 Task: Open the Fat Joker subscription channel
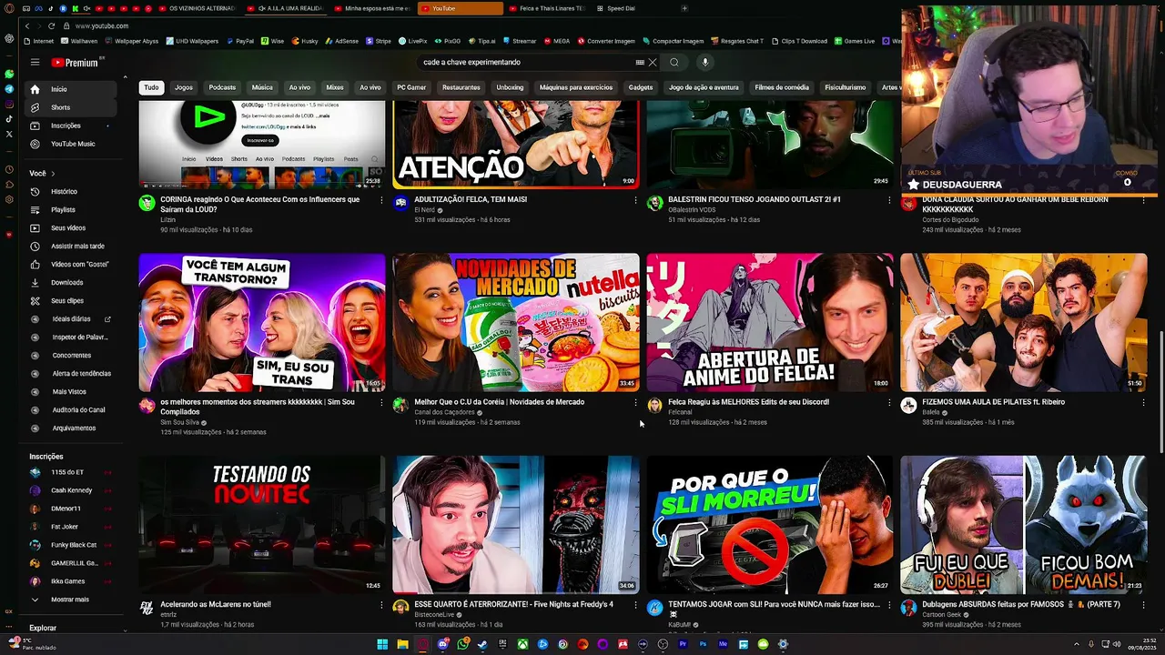click(x=71, y=527)
